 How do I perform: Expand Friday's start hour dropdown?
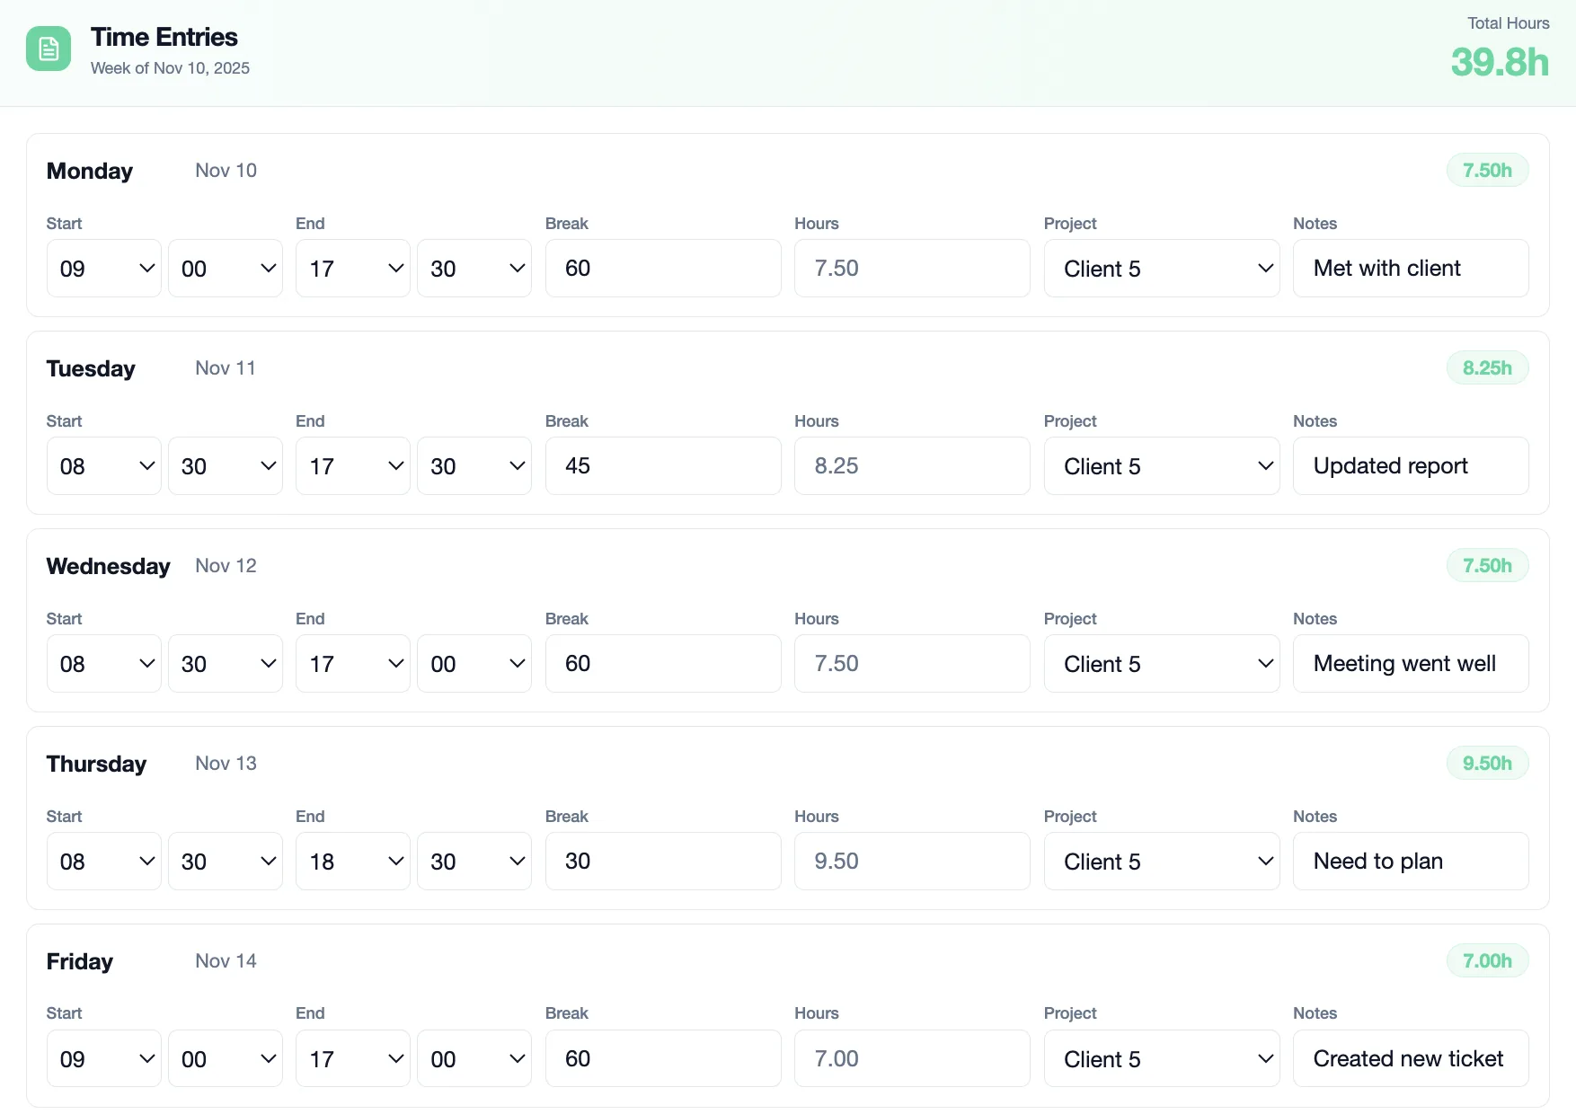click(103, 1059)
